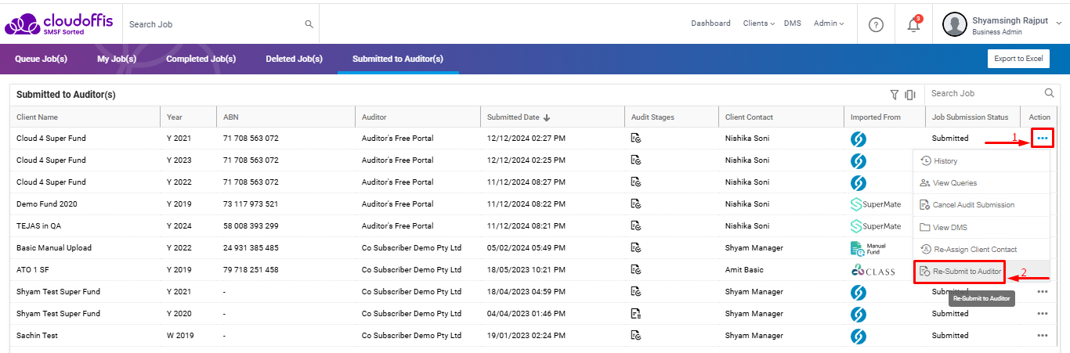Click the Year column header
The width and height of the screenshot is (1070, 353).
[174, 117]
